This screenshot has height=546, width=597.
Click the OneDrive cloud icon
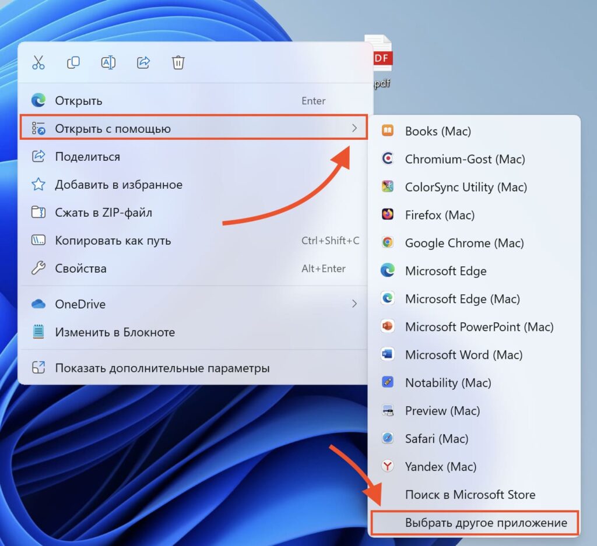[38, 304]
